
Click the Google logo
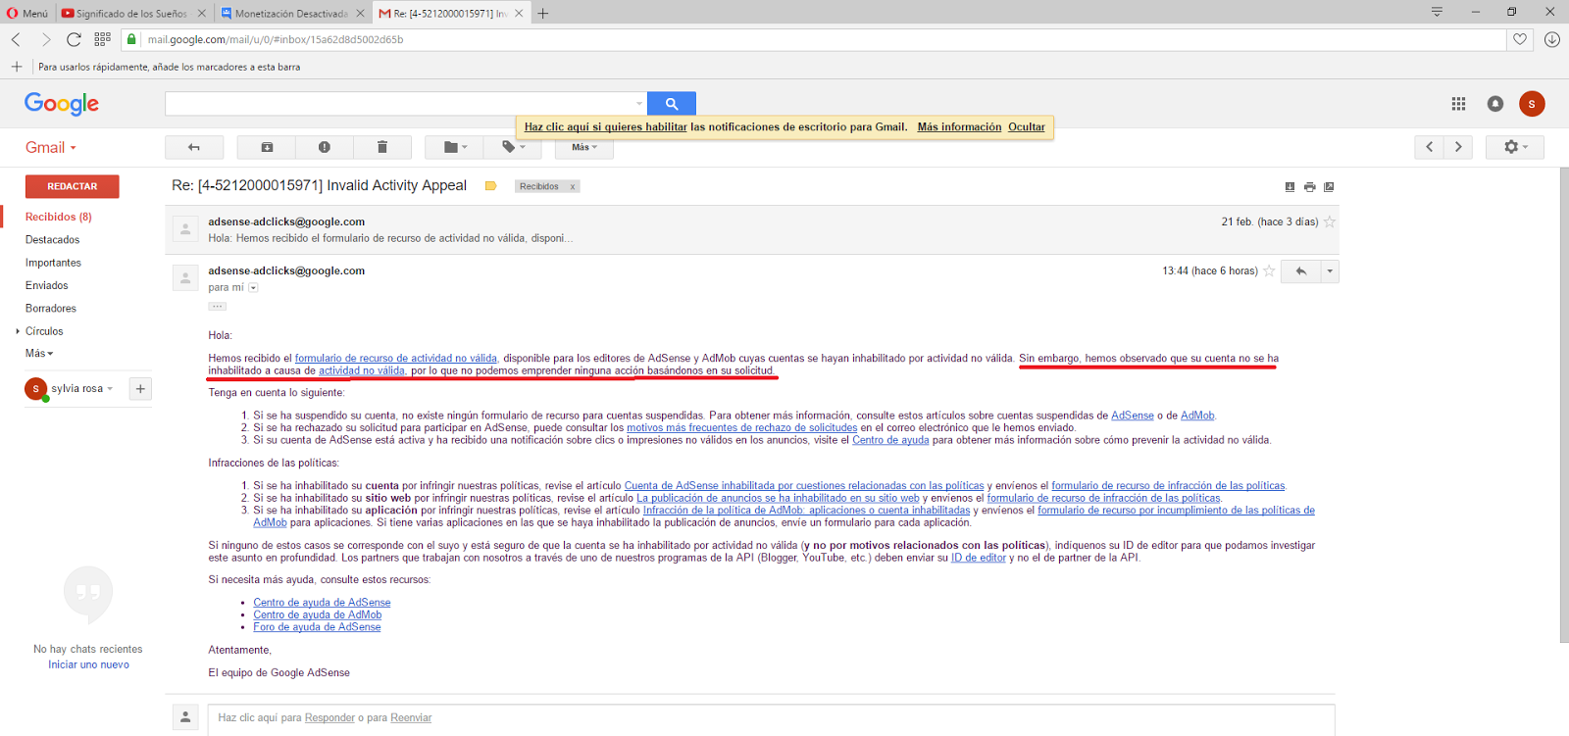[62, 104]
